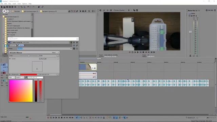The width and height of the screenshot is (217, 122).
Task: Click the Favorites folder button in Explorer bar
Action: [16, 11]
